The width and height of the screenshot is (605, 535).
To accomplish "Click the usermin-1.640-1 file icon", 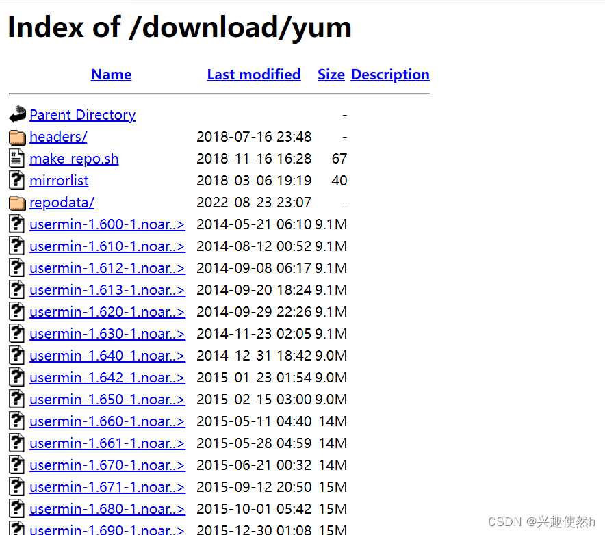I will 16,355.
